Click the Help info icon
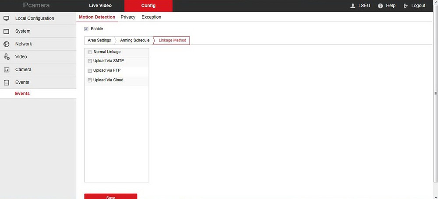The width and height of the screenshot is (438, 199). coord(380,6)
